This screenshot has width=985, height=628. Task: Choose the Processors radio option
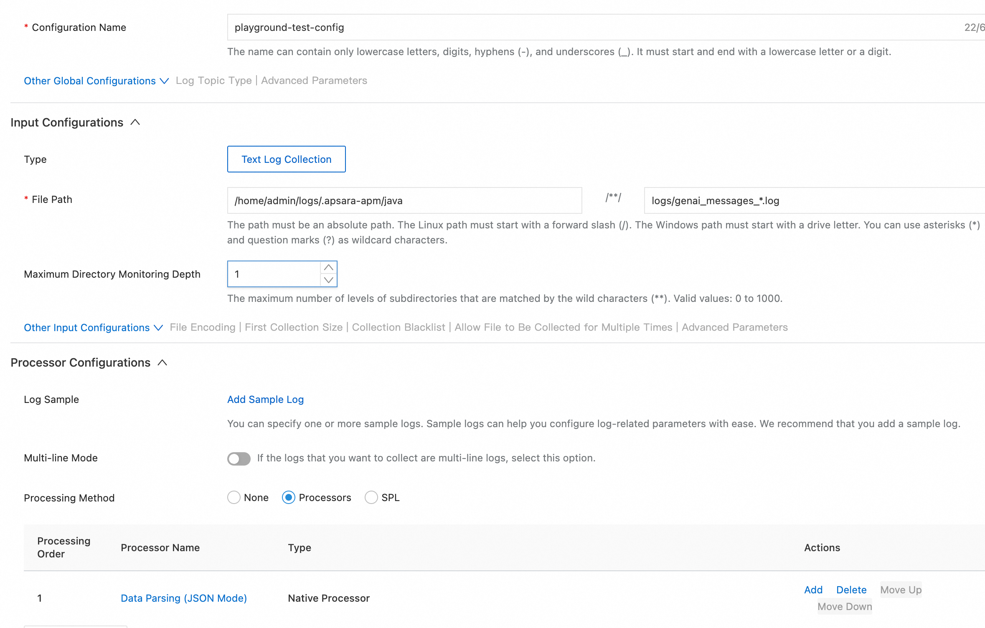coord(289,497)
